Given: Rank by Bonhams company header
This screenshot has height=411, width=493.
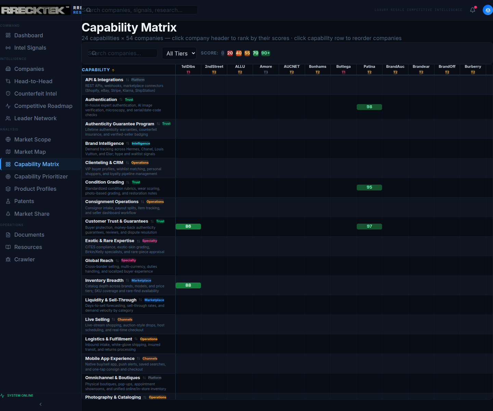Looking at the screenshot, I should (x=318, y=69).
